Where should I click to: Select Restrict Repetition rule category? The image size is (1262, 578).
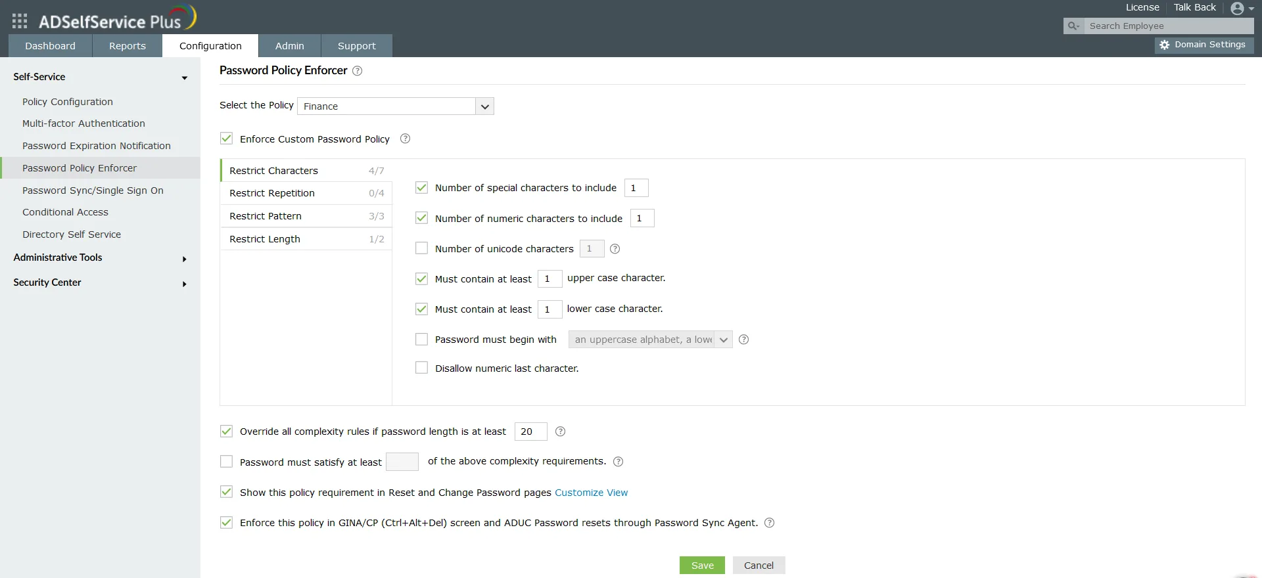tap(306, 193)
